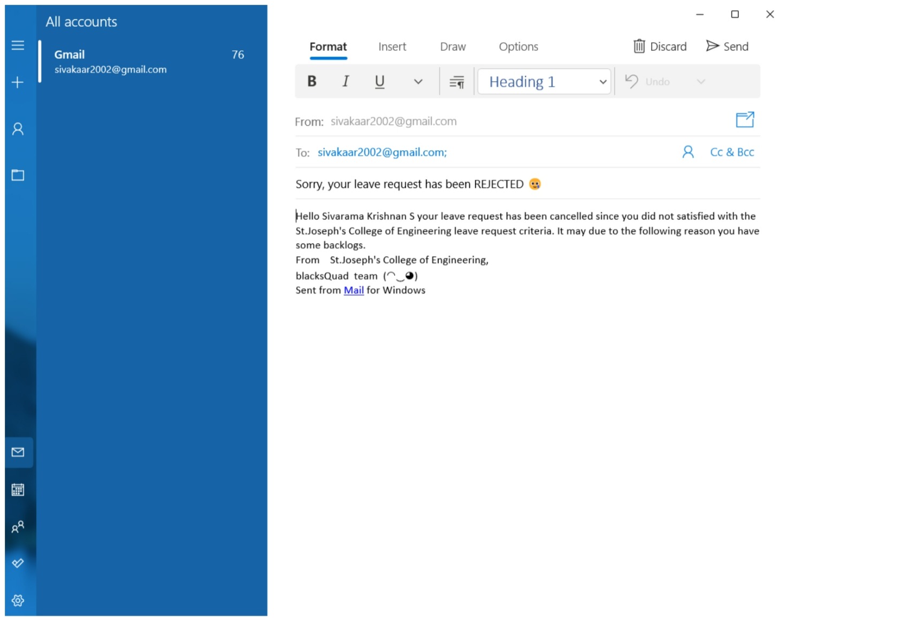Toggle italic formatting

(x=345, y=81)
